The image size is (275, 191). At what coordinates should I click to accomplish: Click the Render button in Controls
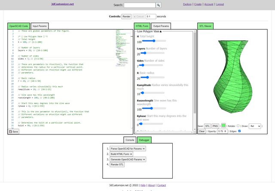tap(126, 16)
